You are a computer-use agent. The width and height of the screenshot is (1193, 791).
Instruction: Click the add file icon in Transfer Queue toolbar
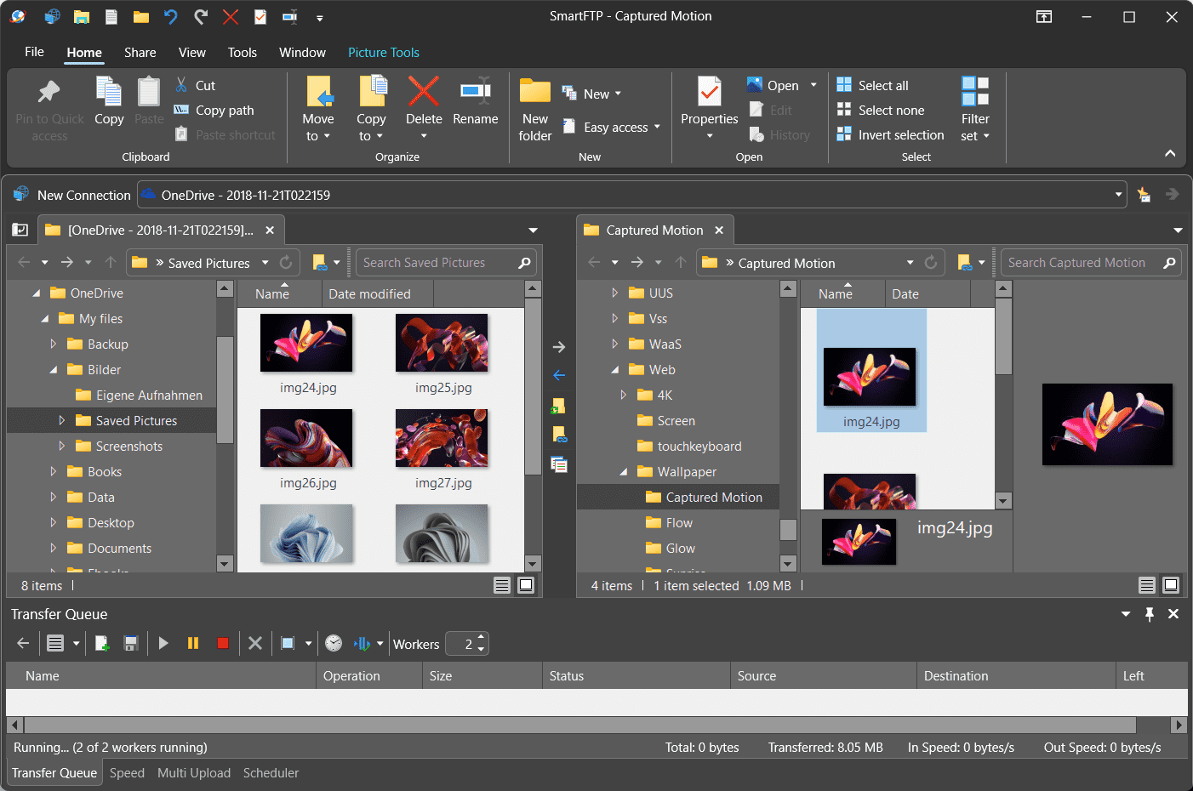tap(102, 644)
